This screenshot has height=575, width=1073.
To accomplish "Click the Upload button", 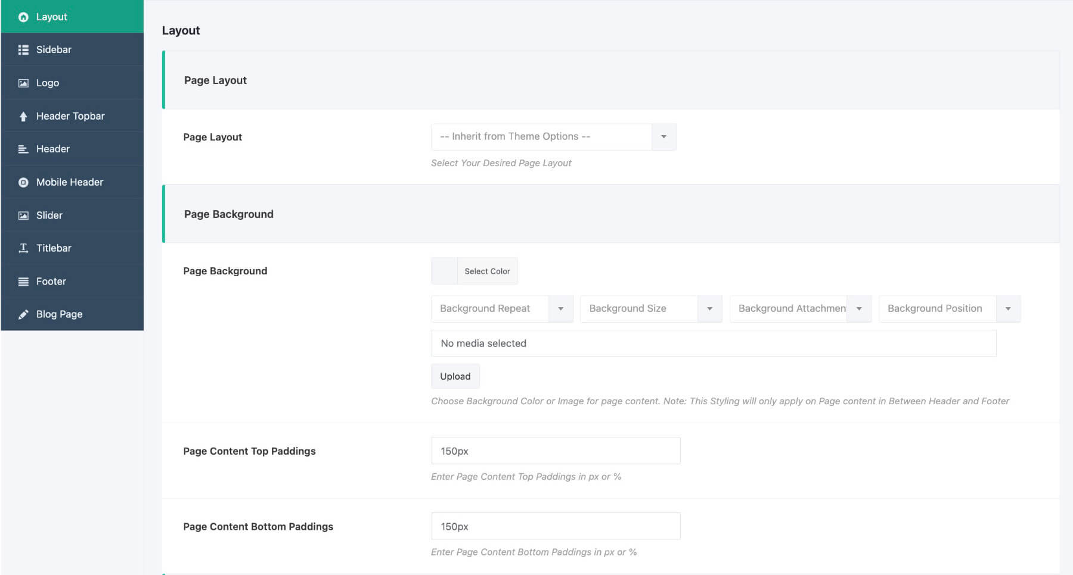I will (455, 376).
